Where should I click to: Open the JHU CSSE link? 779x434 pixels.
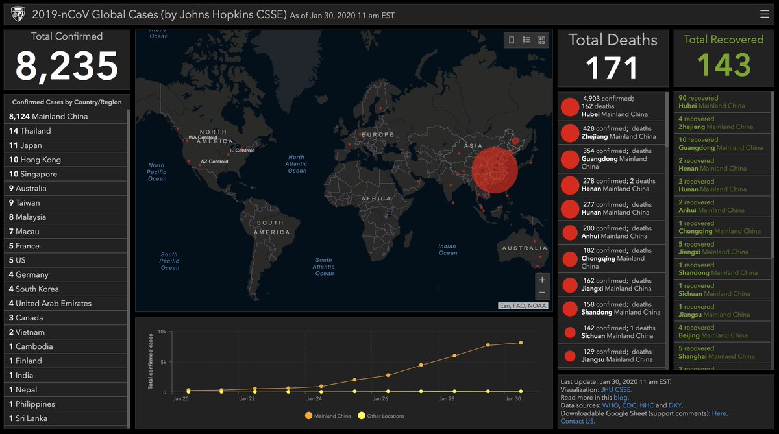click(616, 390)
